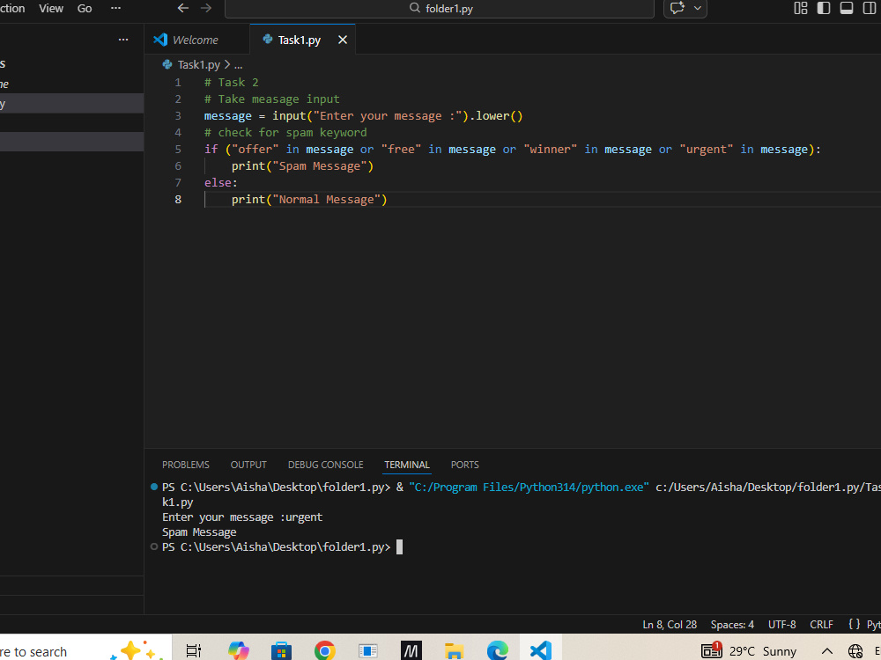Open the PORTS panel tab
Viewport: 881px width, 660px height.
(x=464, y=465)
